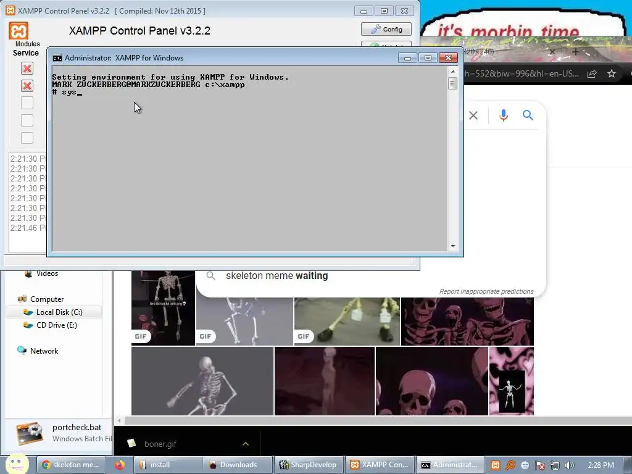Open the dark red standing figure image
Image resolution: width=632 pixels, height=474 pixels.
pos(325,381)
